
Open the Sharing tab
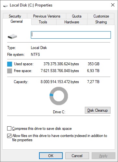(x=101, y=22)
